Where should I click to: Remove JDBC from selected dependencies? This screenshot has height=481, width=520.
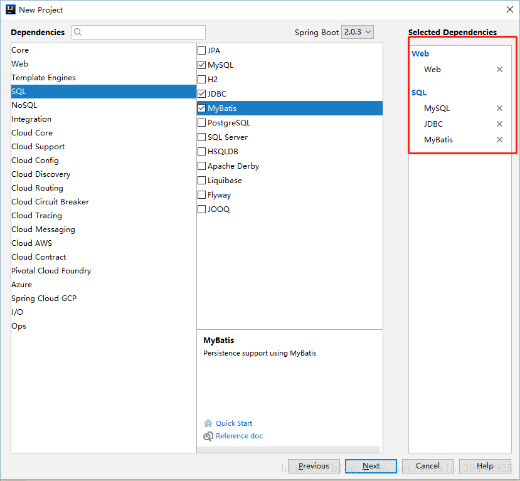(x=499, y=124)
